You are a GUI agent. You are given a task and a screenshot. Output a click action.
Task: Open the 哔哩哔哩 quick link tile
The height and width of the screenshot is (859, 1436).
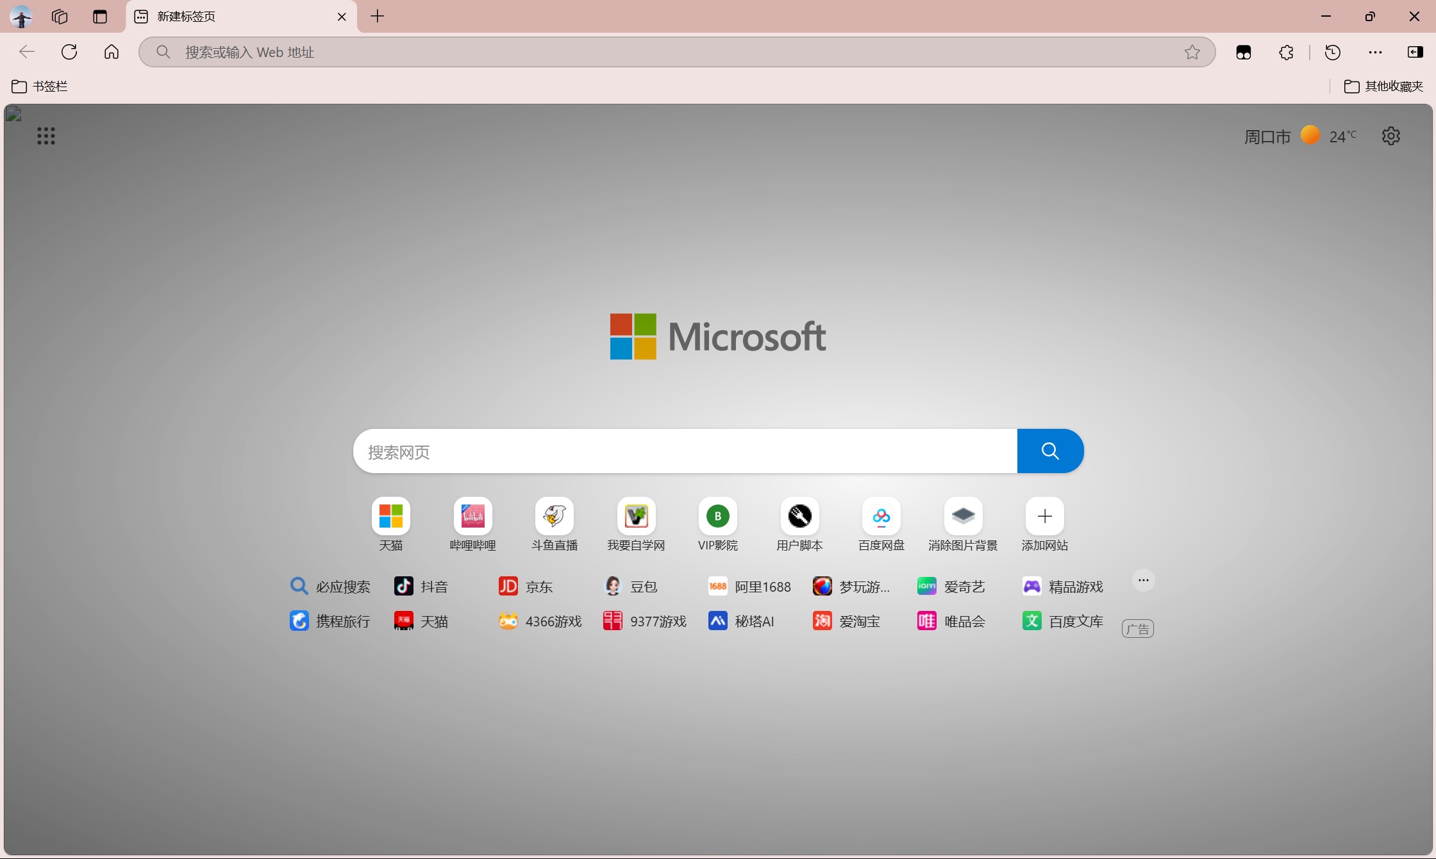473,525
